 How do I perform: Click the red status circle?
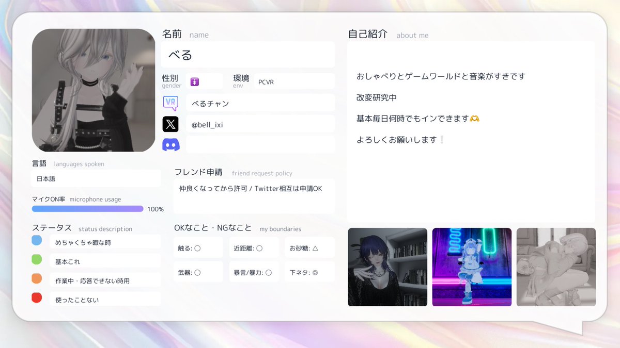point(37,297)
